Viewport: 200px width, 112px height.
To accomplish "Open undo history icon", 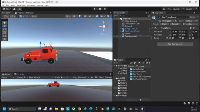I will pyautogui.click(x=164, y=9).
